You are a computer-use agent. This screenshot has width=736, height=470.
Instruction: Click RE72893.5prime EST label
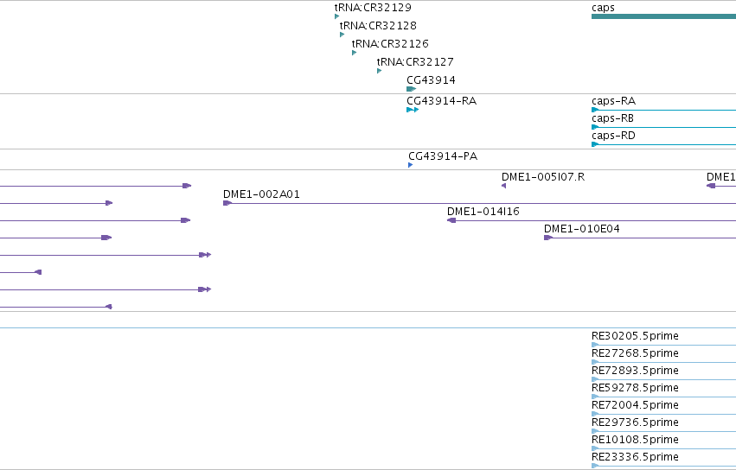[635, 371]
